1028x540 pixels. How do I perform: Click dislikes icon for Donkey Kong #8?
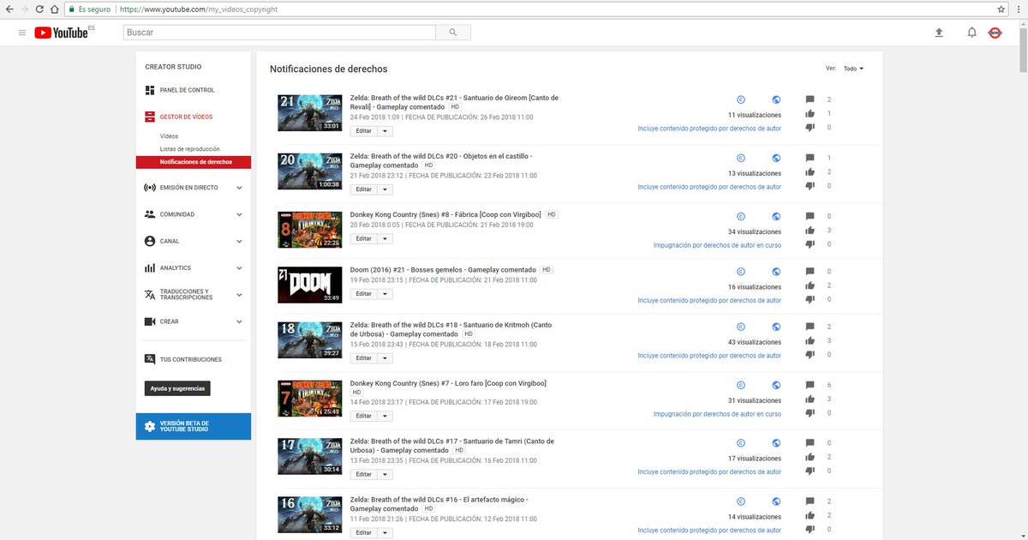(x=810, y=244)
